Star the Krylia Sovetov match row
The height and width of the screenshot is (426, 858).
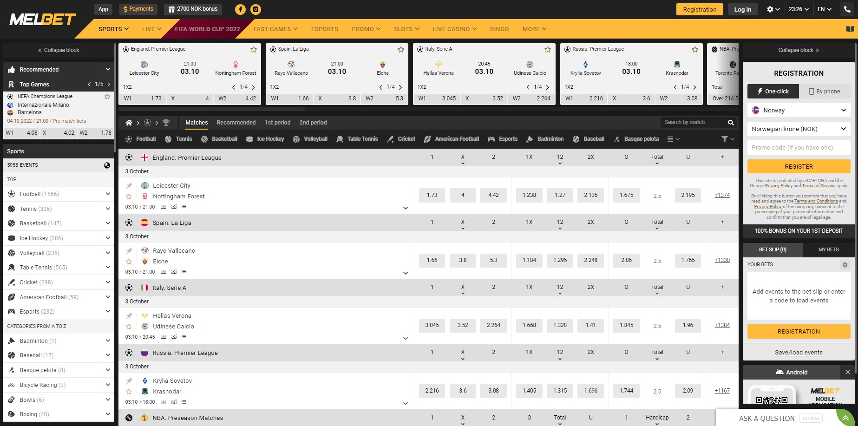click(x=129, y=392)
